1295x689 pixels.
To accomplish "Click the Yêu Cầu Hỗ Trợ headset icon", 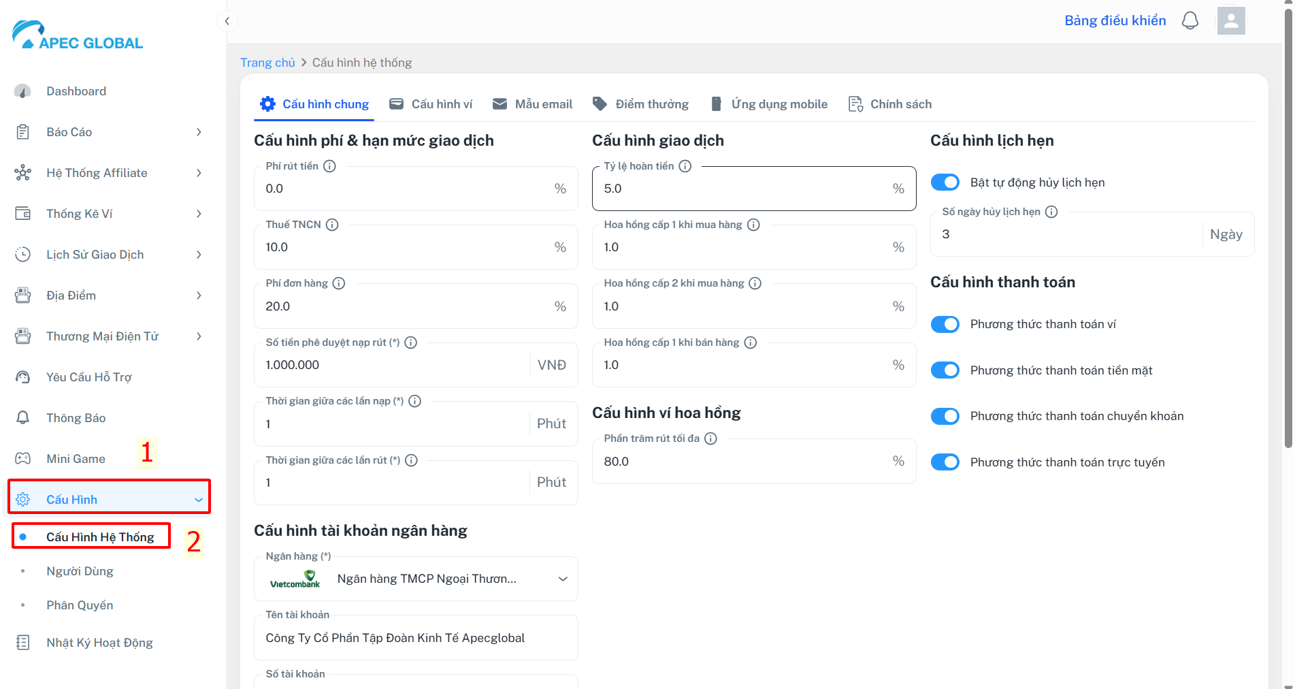I will pyautogui.click(x=22, y=377).
